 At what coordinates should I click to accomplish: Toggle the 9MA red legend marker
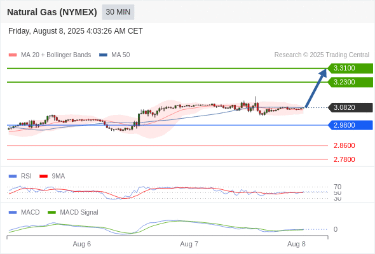(x=43, y=177)
